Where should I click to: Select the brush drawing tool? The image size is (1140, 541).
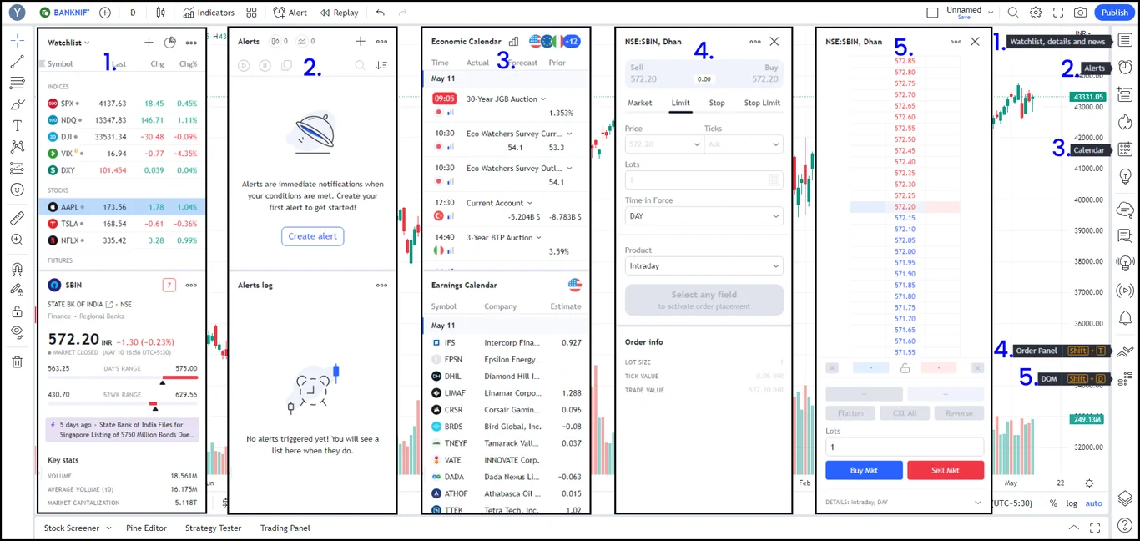click(x=17, y=104)
